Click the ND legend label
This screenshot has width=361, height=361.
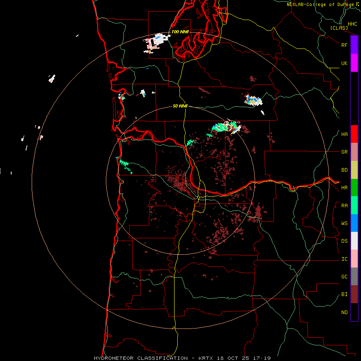point(344,312)
